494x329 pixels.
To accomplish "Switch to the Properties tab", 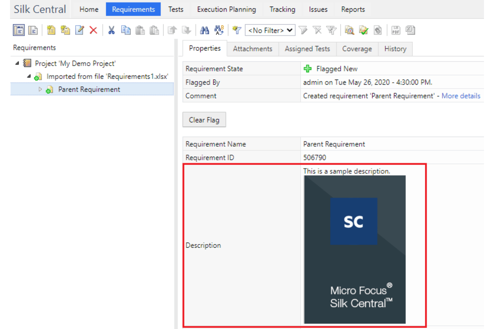I will click(x=205, y=48).
